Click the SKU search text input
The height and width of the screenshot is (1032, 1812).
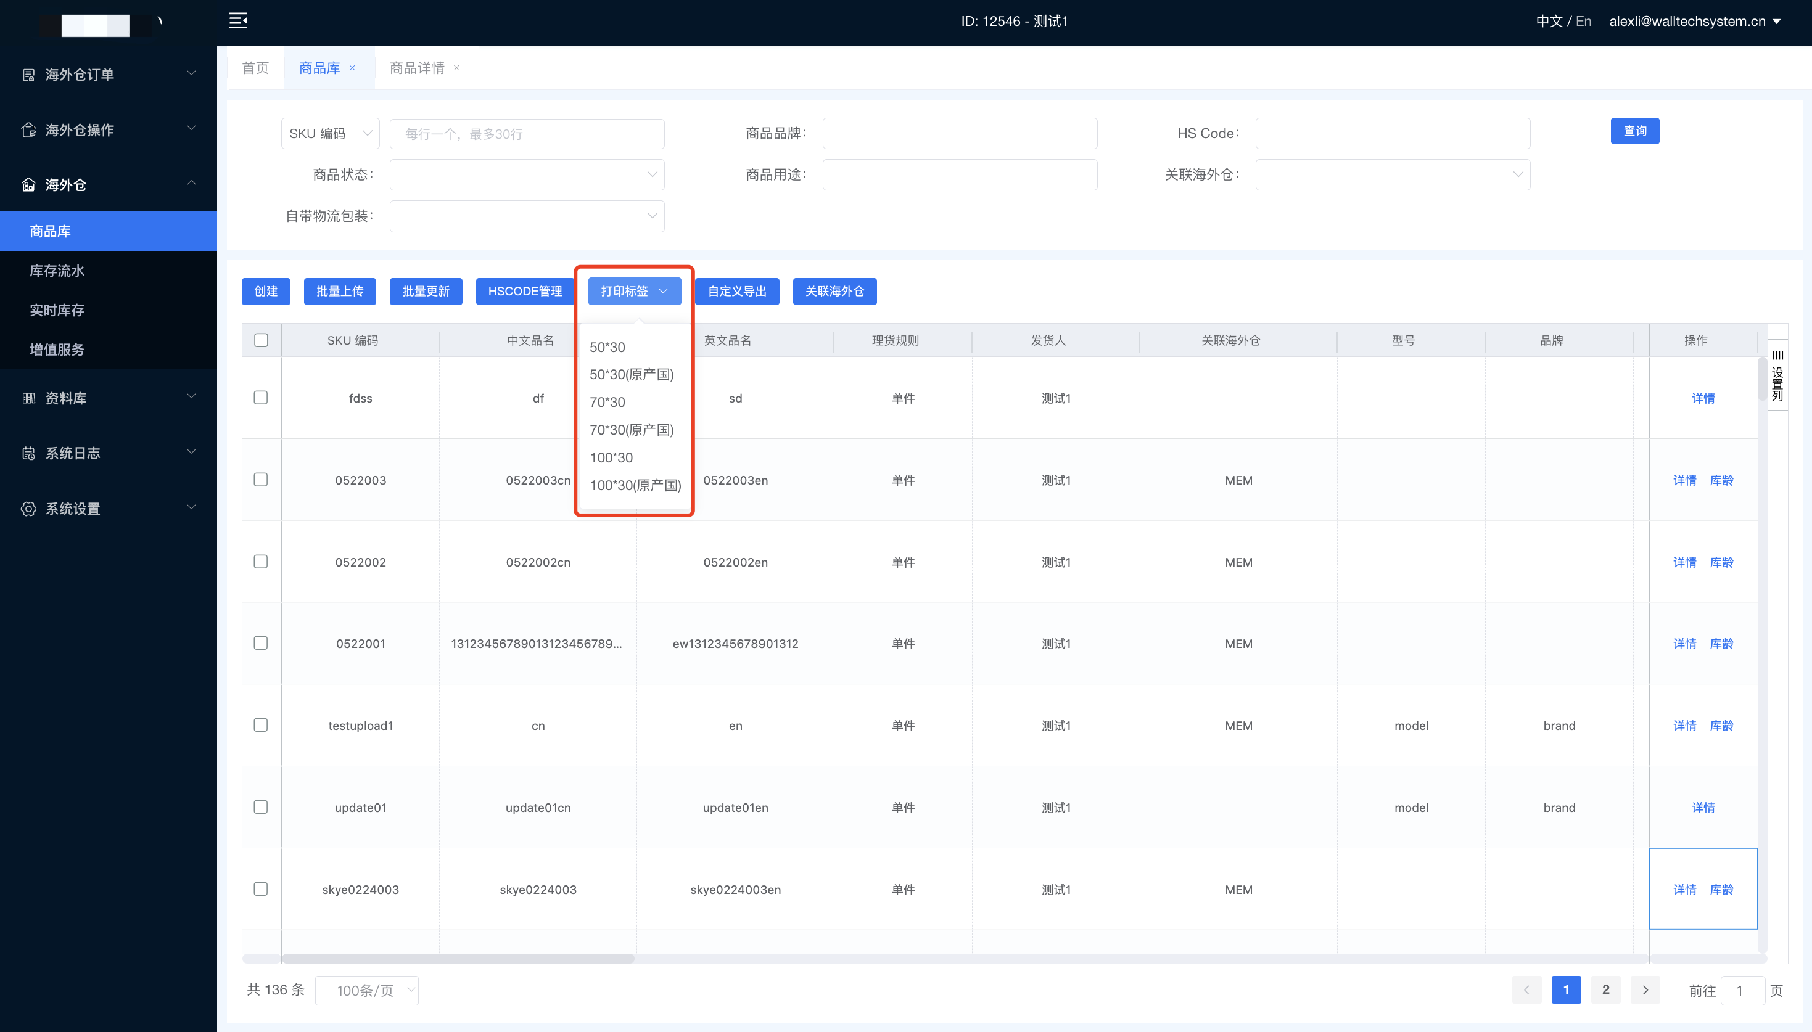click(x=527, y=134)
